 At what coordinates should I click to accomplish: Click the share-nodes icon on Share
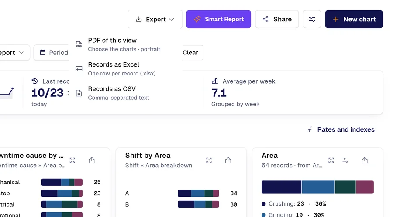point(265,19)
